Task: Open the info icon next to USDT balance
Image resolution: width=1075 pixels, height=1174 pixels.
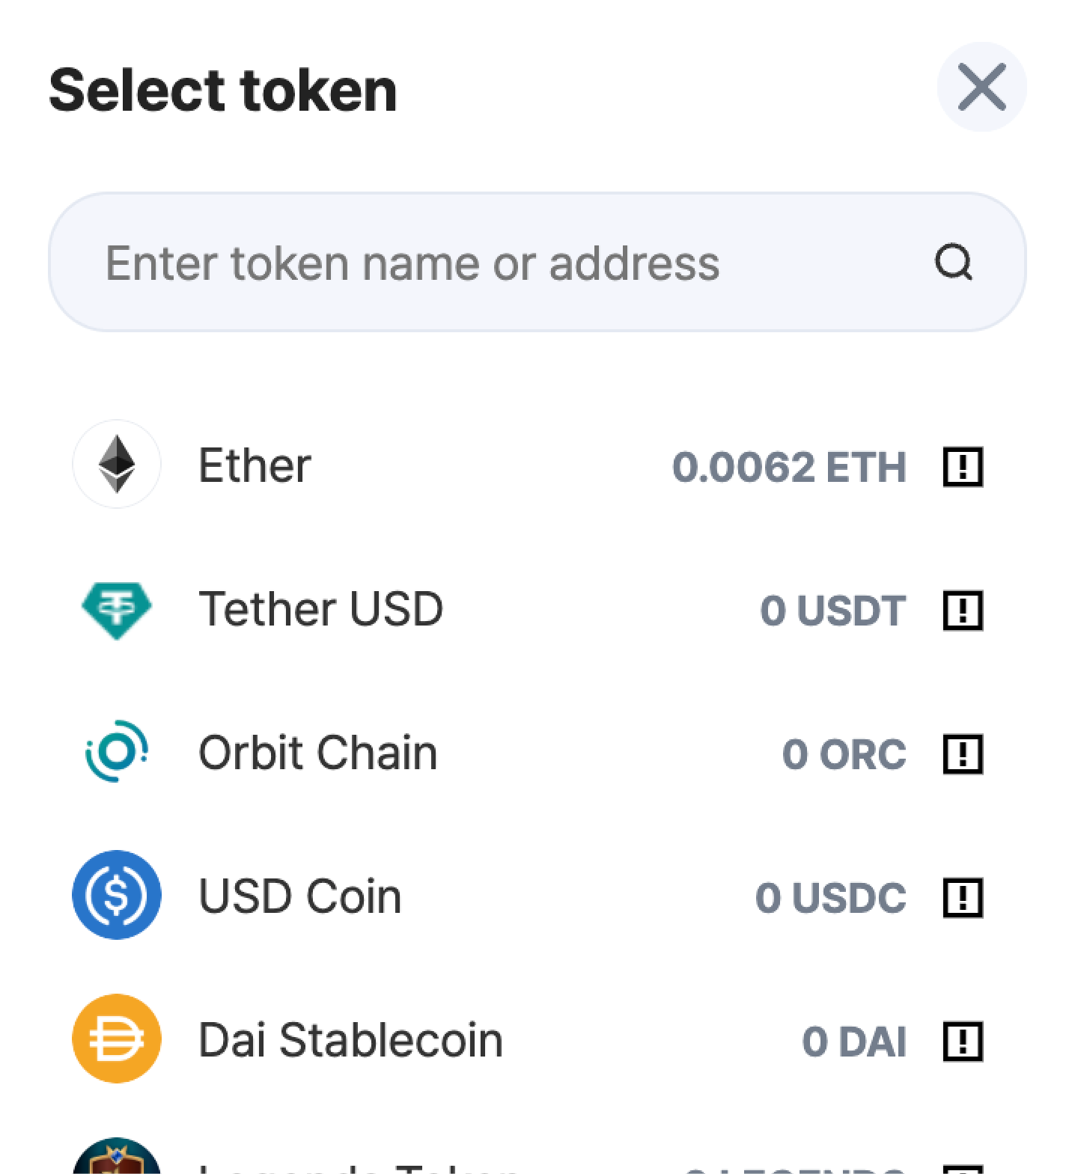Action: [x=962, y=611]
